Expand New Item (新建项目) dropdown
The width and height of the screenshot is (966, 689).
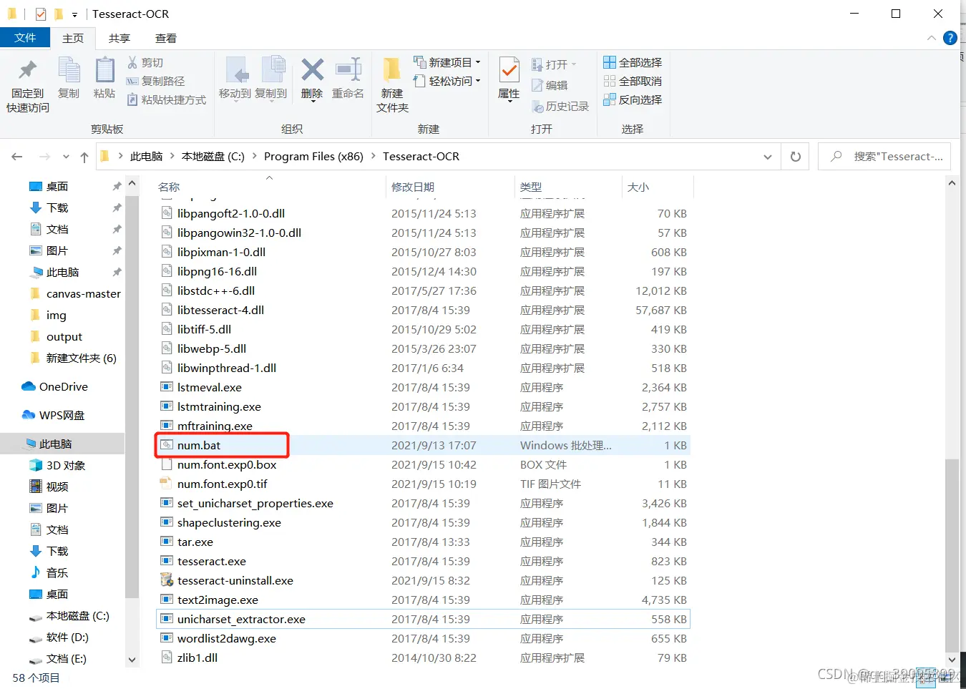pos(478,62)
